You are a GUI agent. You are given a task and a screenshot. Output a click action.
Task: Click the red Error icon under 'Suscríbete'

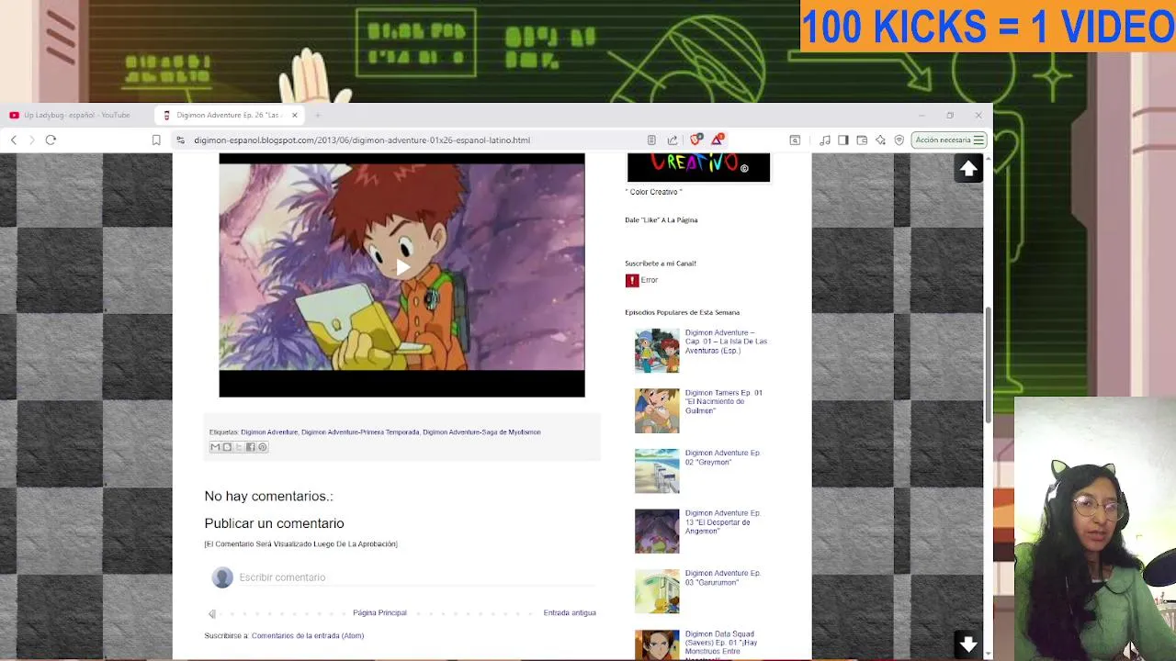point(632,280)
